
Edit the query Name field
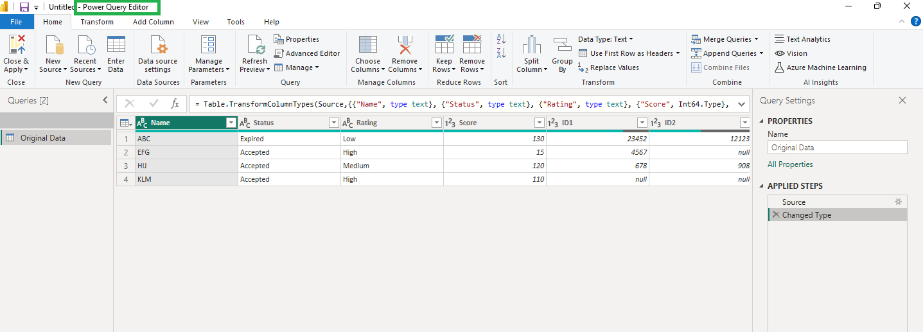tap(838, 147)
